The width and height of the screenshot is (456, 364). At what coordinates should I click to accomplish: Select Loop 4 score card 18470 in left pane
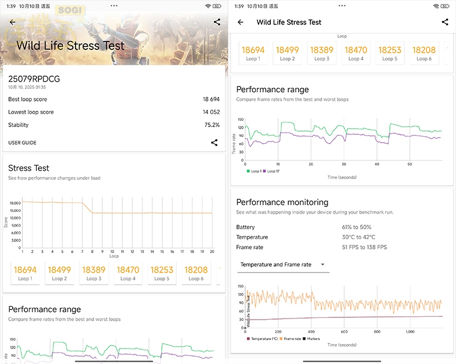click(127, 273)
